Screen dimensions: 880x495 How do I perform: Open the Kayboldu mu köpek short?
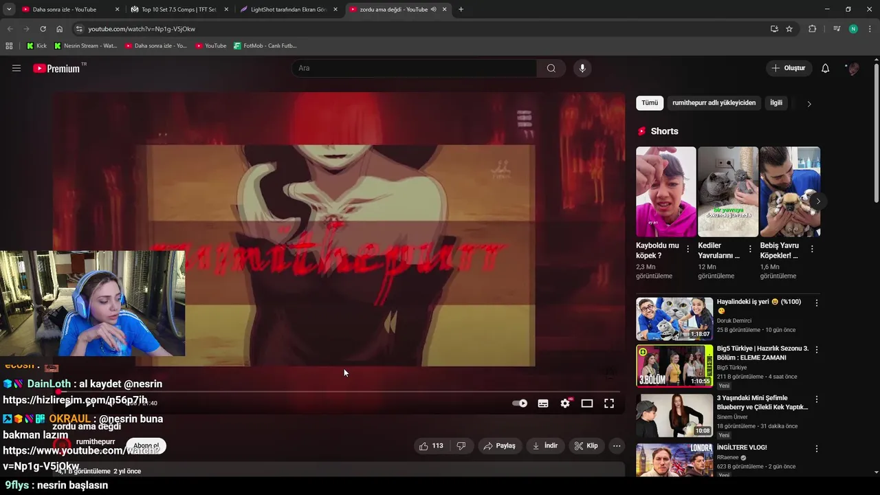(x=665, y=192)
